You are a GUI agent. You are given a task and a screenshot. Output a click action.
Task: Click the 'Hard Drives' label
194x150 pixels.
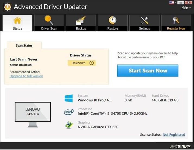(160, 96)
